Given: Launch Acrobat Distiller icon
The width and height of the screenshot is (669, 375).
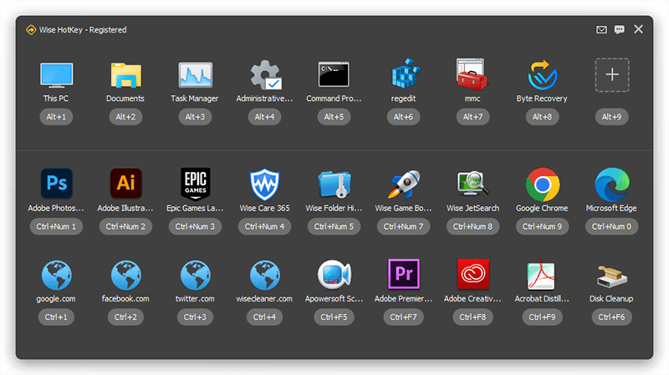Looking at the screenshot, I should pyautogui.click(x=541, y=275).
